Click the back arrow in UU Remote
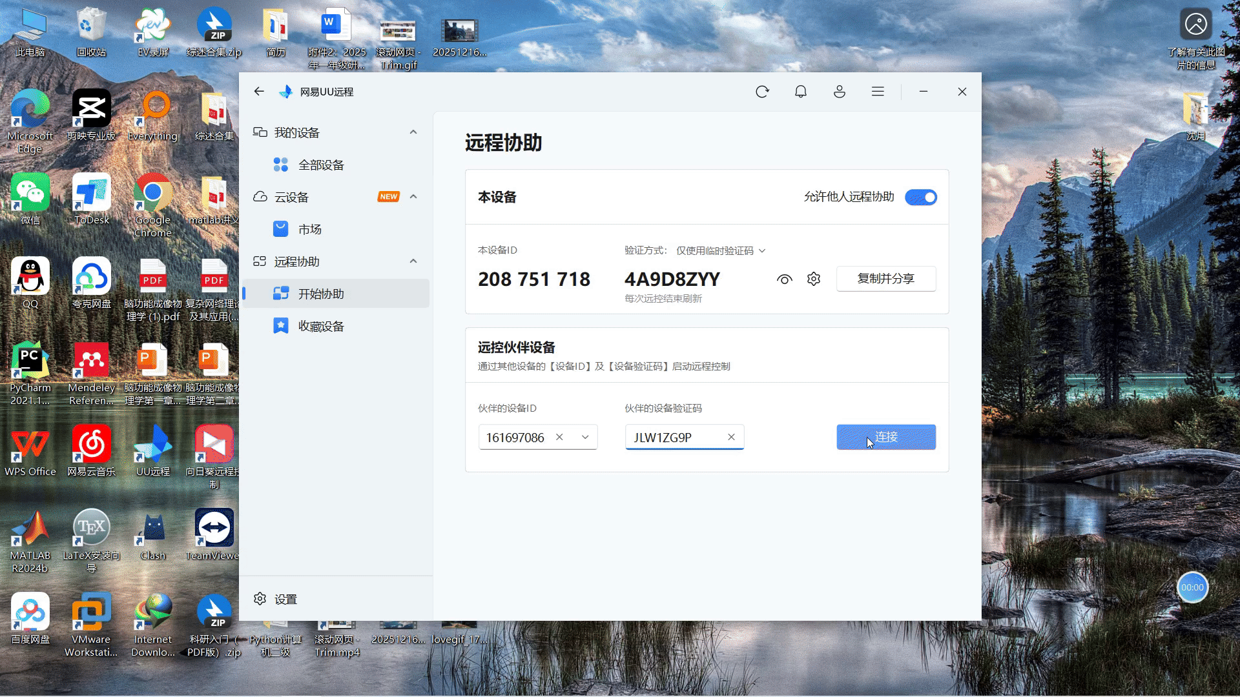Screen dimensions: 1240x697 259,92
